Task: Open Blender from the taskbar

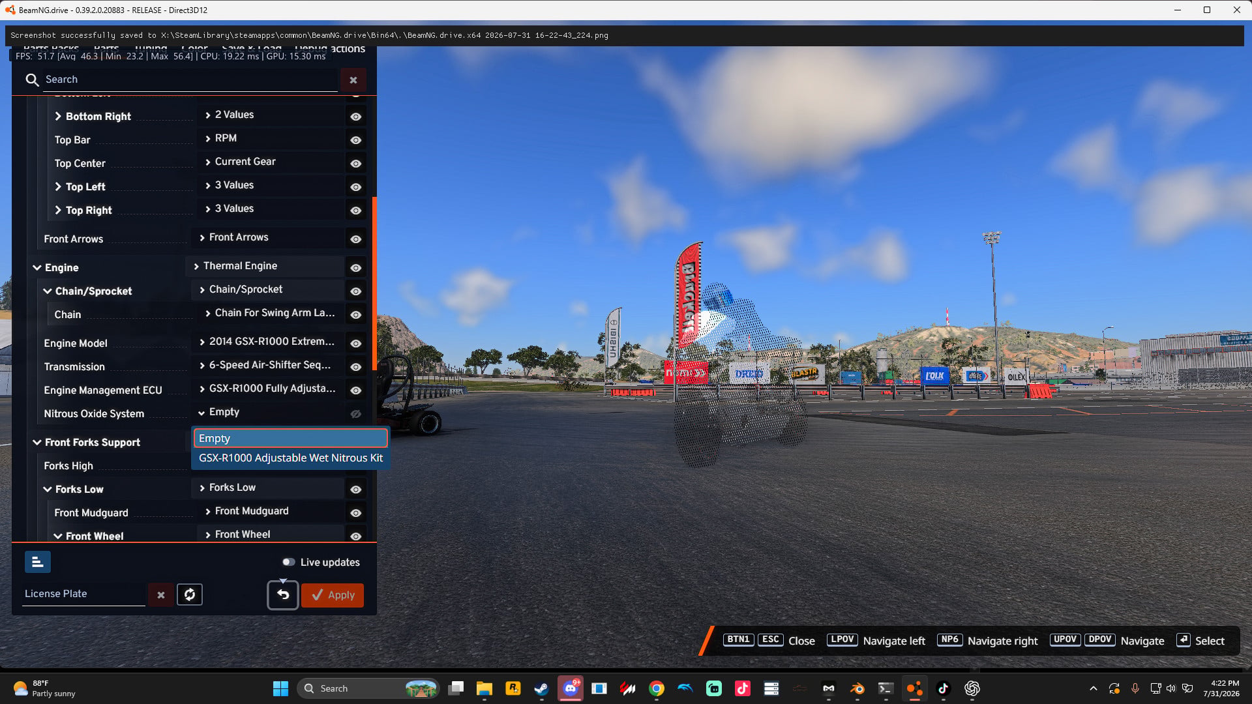Action: (857, 688)
